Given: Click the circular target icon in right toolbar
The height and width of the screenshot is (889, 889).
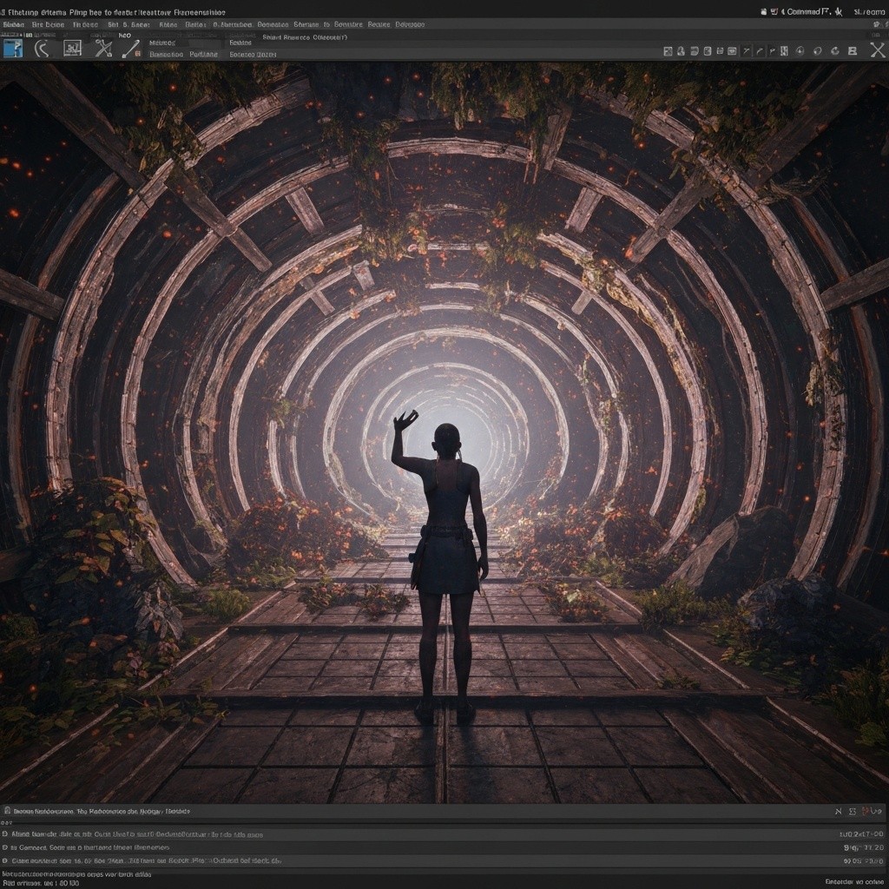Looking at the screenshot, I should (x=800, y=51).
